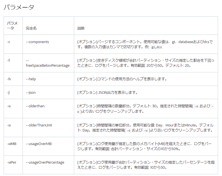The height and width of the screenshot is (176, 222).
Task: Click the 説明 column header
Action: [81, 28]
